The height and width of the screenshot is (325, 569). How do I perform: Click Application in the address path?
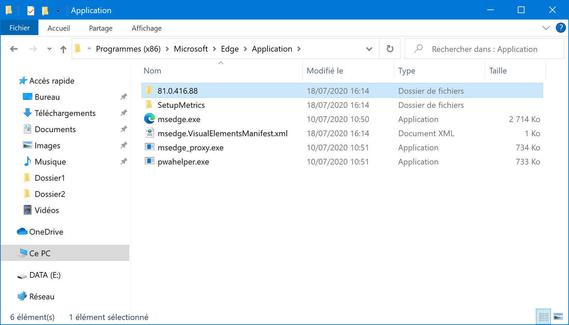pos(272,49)
